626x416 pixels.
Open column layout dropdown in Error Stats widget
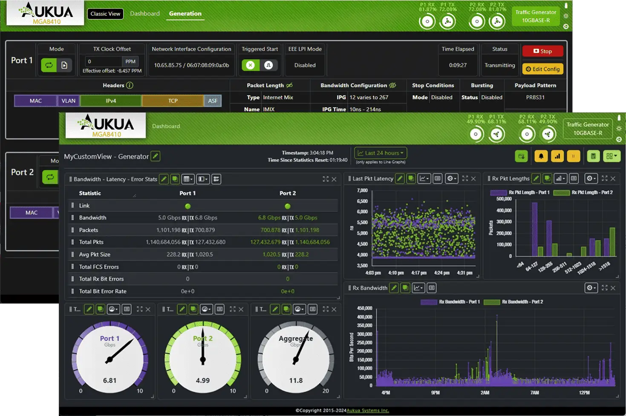[x=203, y=179]
